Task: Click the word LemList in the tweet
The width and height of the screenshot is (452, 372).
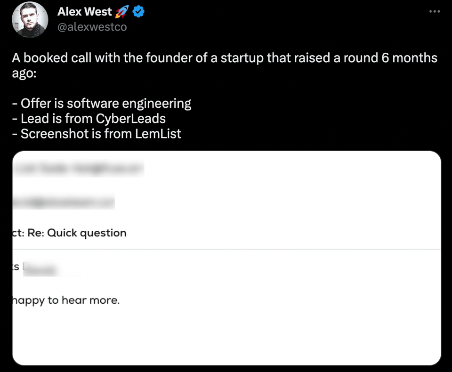Action: [x=158, y=134]
